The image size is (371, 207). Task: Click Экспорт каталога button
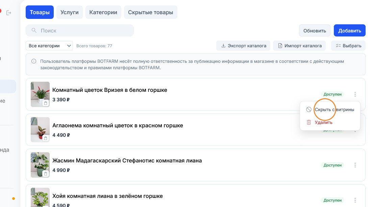coord(243,46)
